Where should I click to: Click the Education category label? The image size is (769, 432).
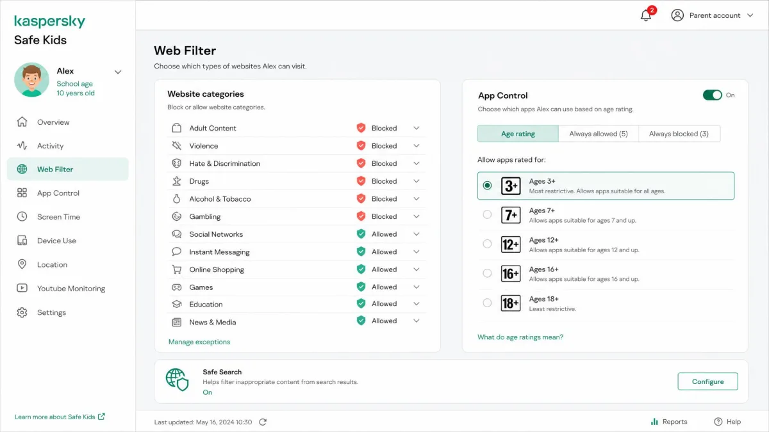tap(206, 304)
